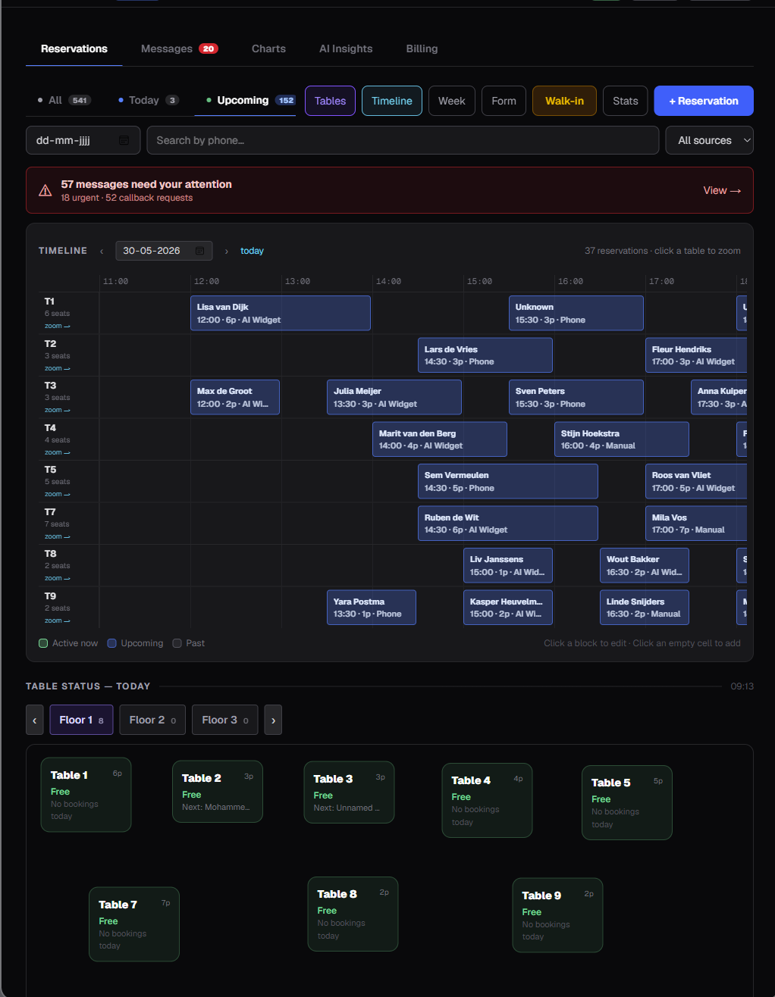The width and height of the screenshot is (775, 997).
Task: Open the Table 2 status card
Action: pyautogui.click(x=218, y=792)
